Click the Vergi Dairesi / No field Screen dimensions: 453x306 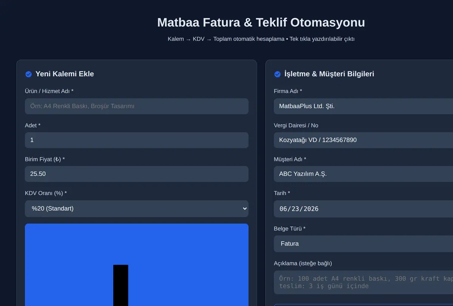click(363, 140)
